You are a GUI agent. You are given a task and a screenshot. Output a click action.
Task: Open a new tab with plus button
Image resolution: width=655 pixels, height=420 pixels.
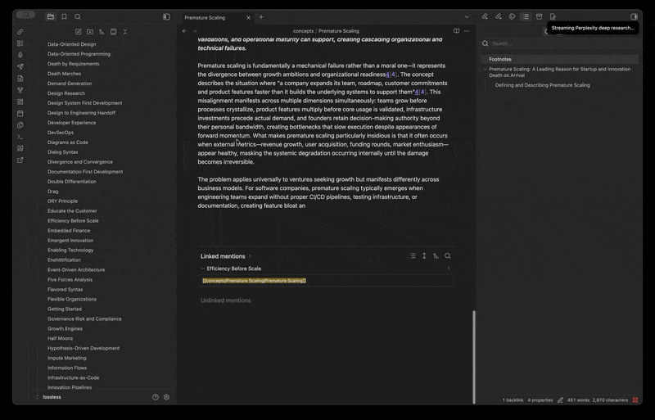[261, 17]
